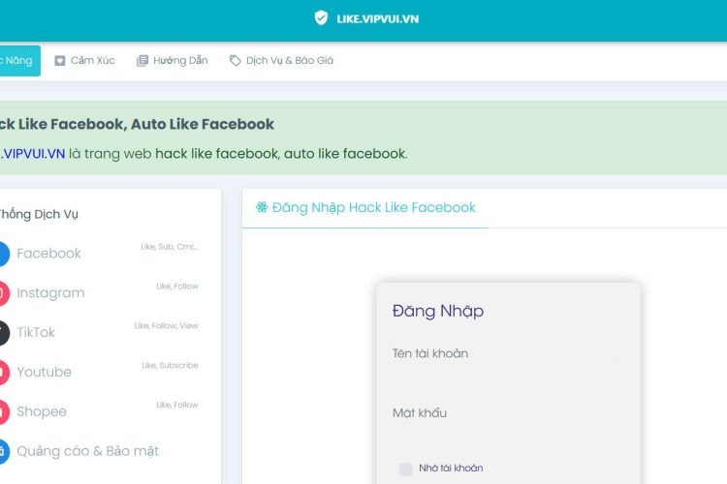Expand Quảng cáo & Bảo mật service

[x=87, y=451]
